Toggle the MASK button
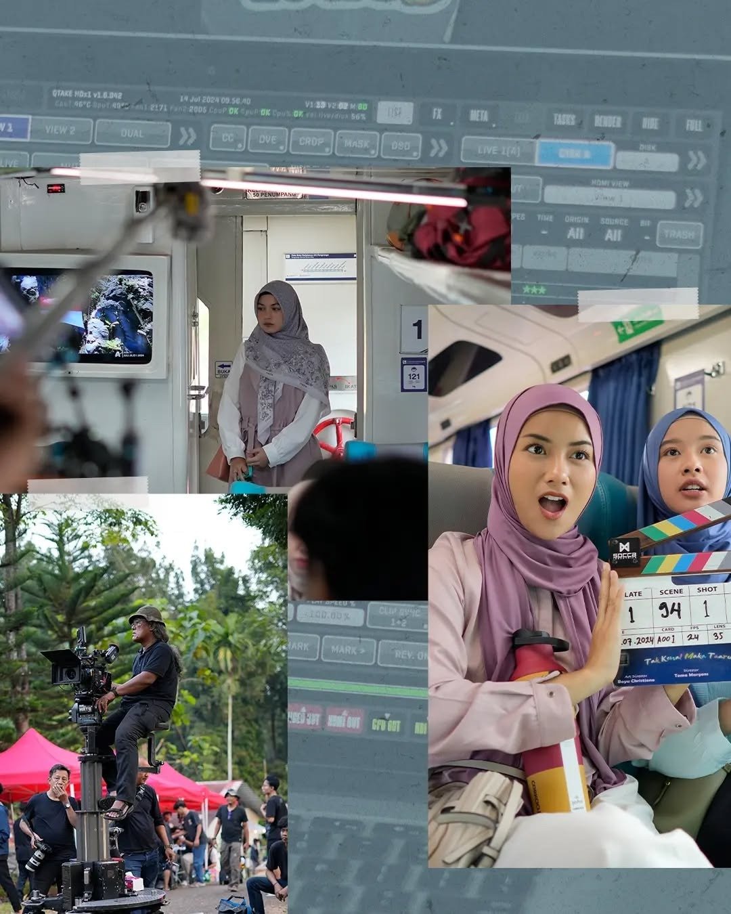The image size is (731, 914). coord(357,144)
